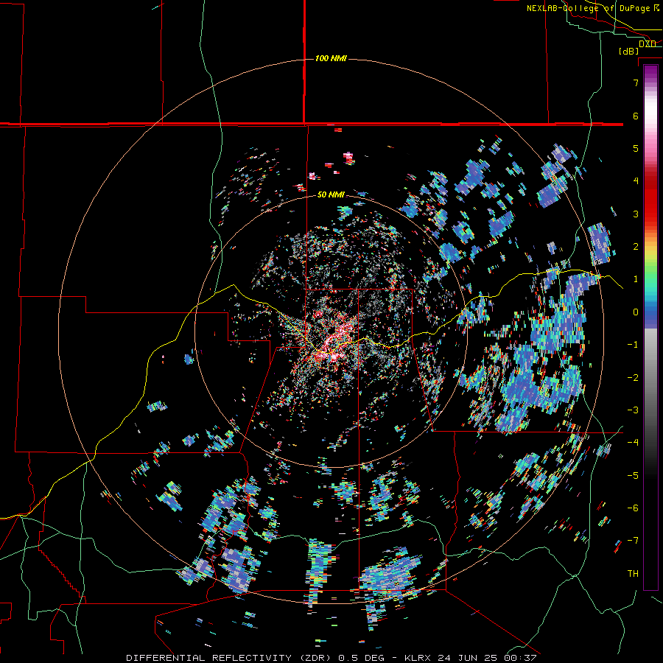Click the '2' value on the dB scale
Viewport: 663px width, 663px height.
pos(636,247)
